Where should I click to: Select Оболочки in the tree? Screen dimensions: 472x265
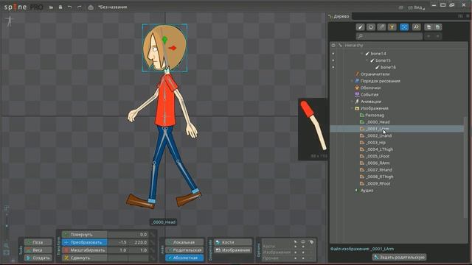(x=370, y=88)
